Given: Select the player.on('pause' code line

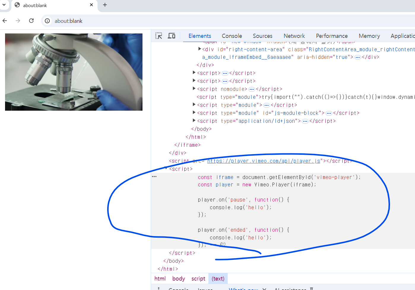Looking at the screenshot, I should [x=244, y=200].
